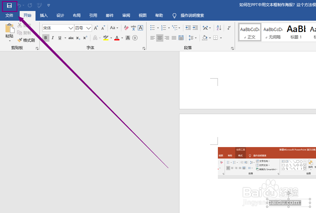316x213 pixels.
Task: Open the 文件 menu
Action: point(9,16)
